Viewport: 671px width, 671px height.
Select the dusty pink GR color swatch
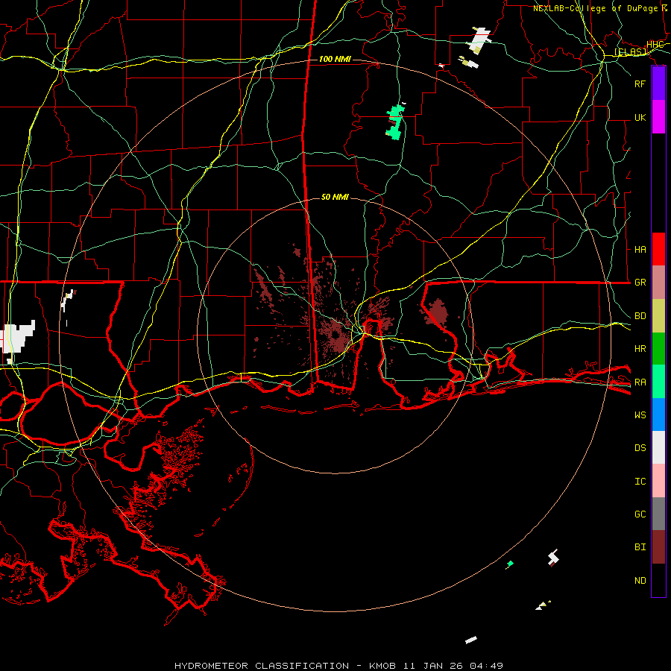[658, 282]
